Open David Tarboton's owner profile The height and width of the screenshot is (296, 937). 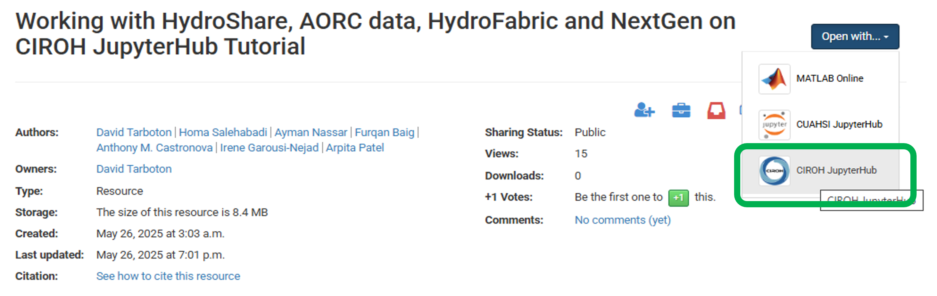[134, 169]
